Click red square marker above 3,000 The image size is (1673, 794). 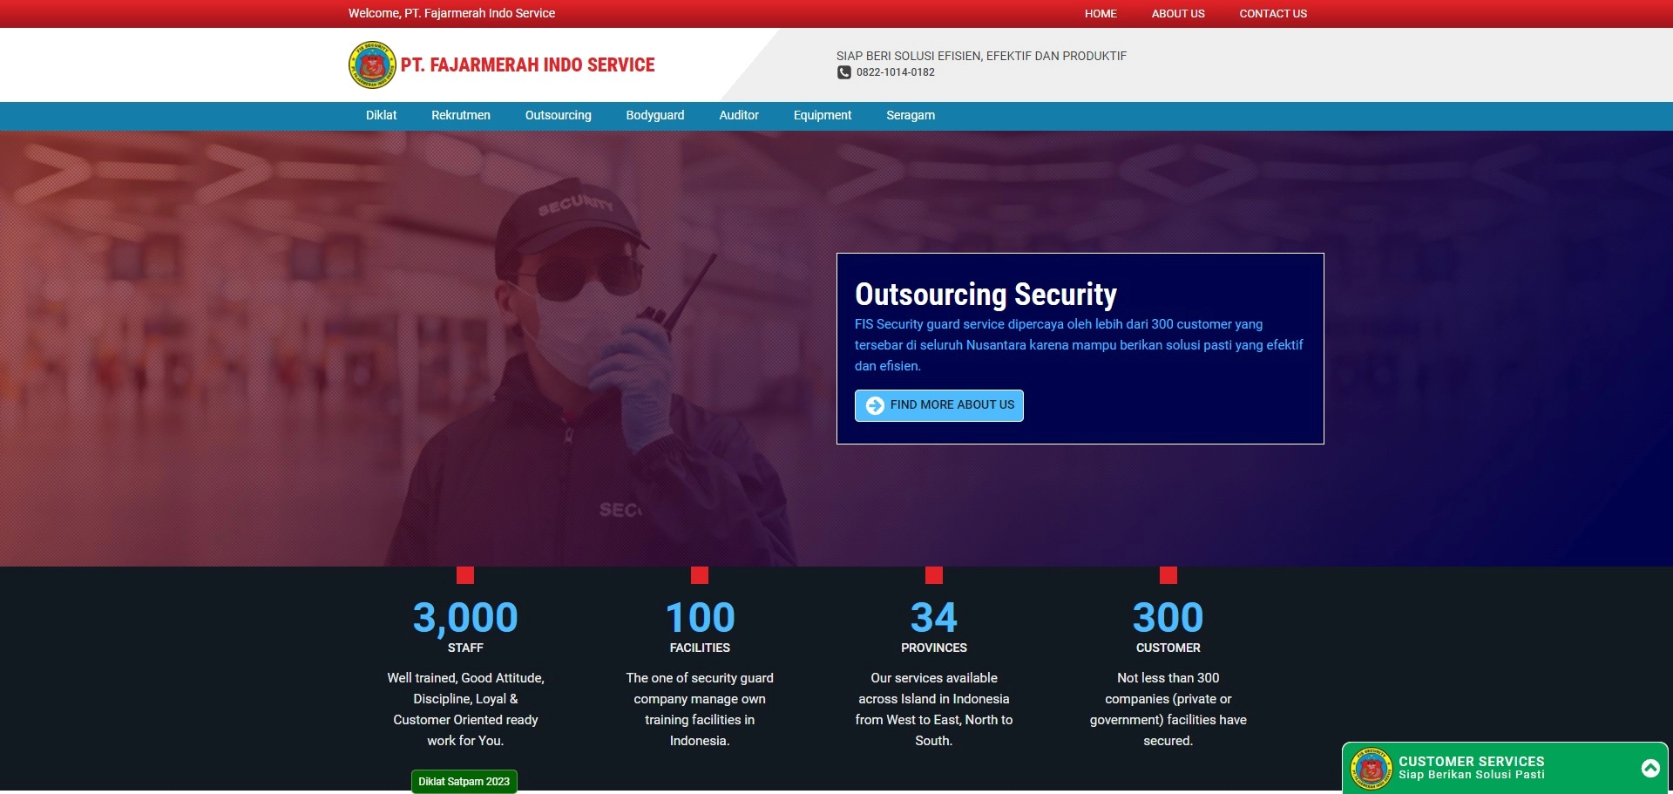point(465,575)
